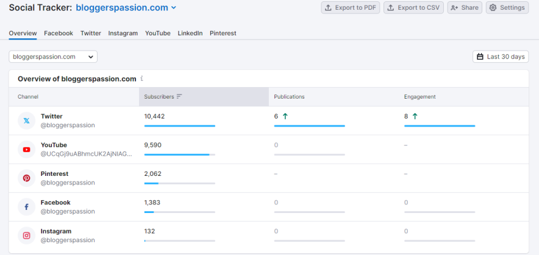Click the Facebook channel icon
This screenshot has width=539, height=255.
pos(26,207)
